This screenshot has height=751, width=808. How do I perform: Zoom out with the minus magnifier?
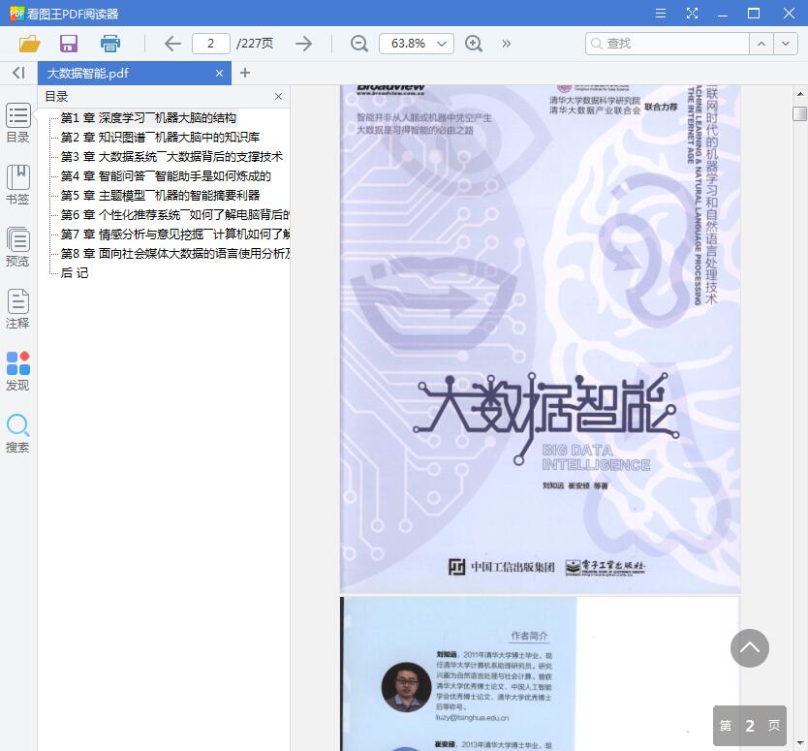(x=359, y=44)
